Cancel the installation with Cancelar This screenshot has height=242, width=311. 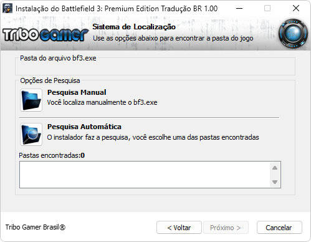tap(279, 228)
